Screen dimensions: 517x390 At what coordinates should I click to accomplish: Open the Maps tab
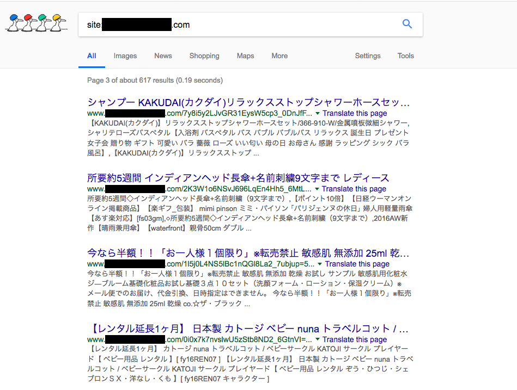pos(245,56)
